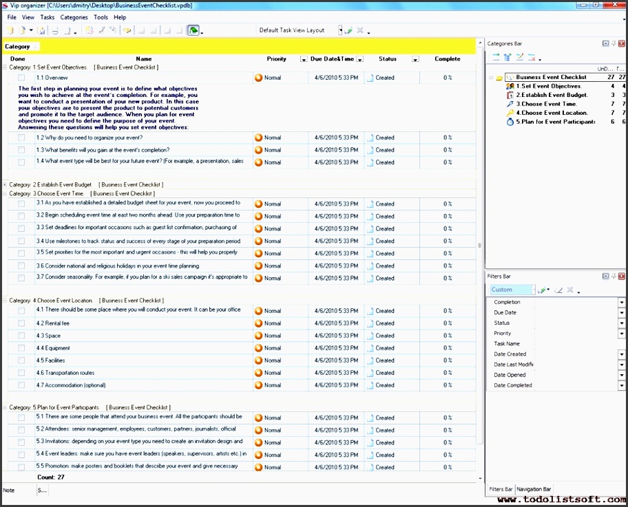This screenshot has height=507, width=628.
Task: Click the key icon beside Choose Event Location
Action: [510, 113]
